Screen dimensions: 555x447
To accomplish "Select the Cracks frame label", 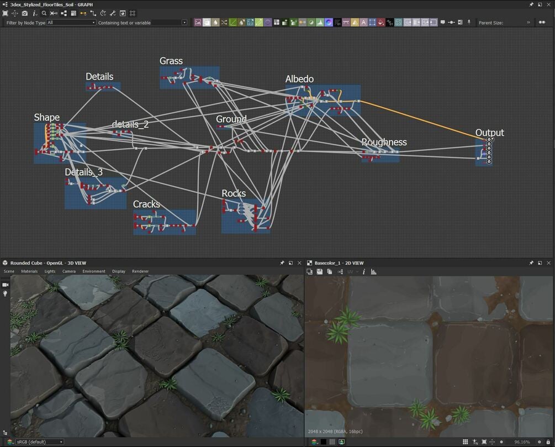I will point(146,204).
